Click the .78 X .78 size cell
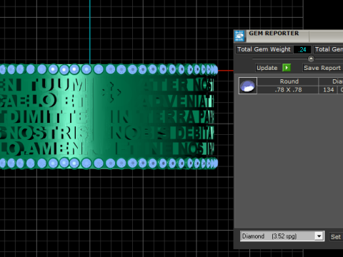Image resolution: width=343 pixels, height=257 pixels. [x=288, y=90]
